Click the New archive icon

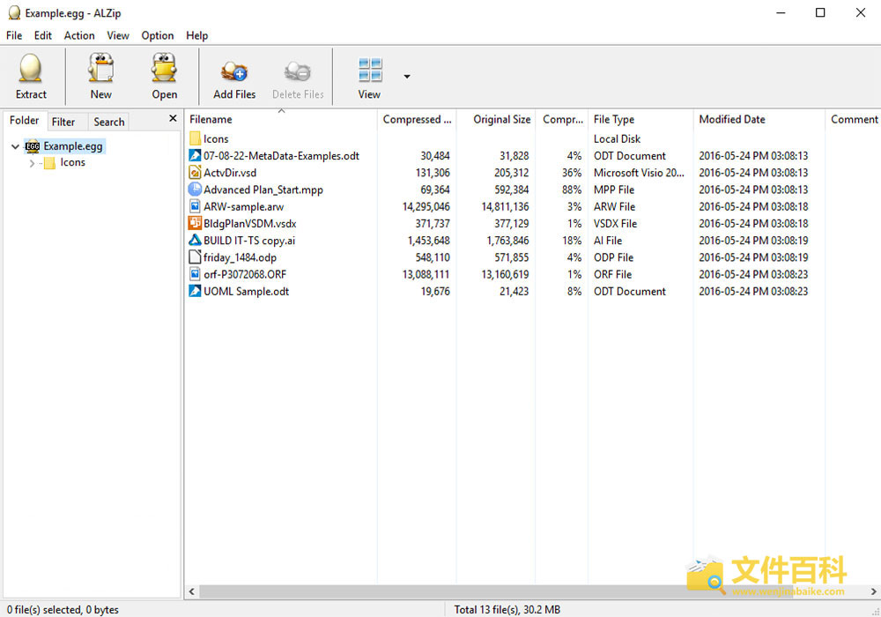coord(101,69)
